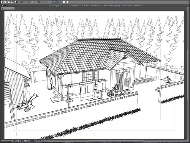The height and width of the screenshot is (143, 190).
Task: Click the Deselect icon
Action: (x=43, y=2)
